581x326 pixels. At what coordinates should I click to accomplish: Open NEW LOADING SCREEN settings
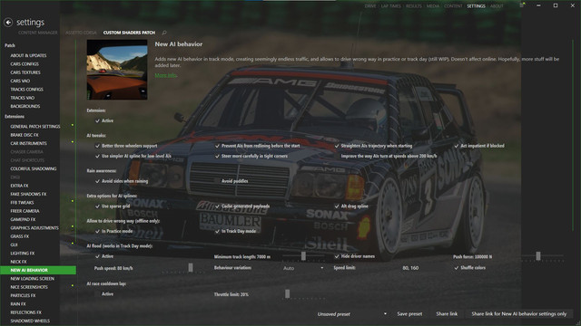(33, 279)
